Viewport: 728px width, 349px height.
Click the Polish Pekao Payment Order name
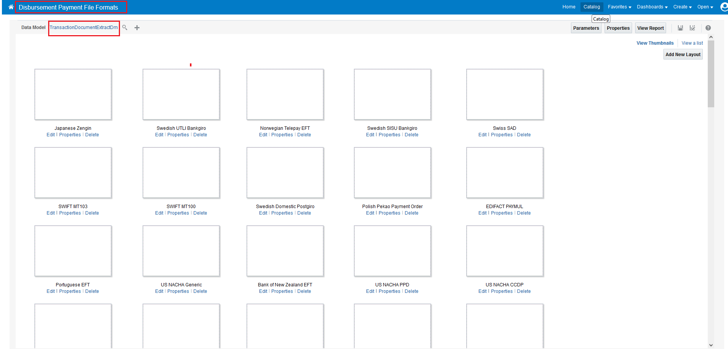tap(392, 207)
